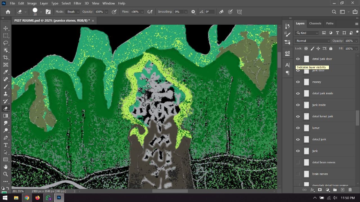
Task: Create a new adjustment layer
Action: [x=327, y=190]
